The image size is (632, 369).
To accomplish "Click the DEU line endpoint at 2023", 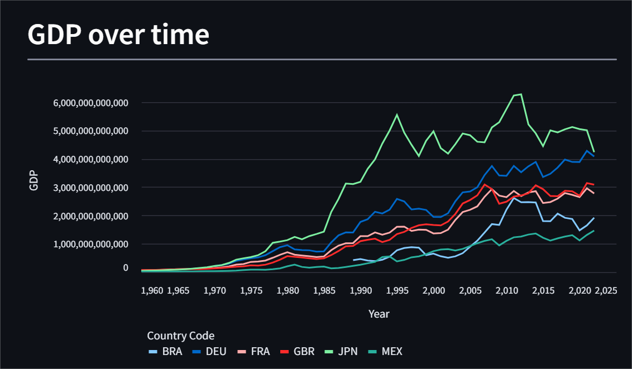I will (593, 156).
